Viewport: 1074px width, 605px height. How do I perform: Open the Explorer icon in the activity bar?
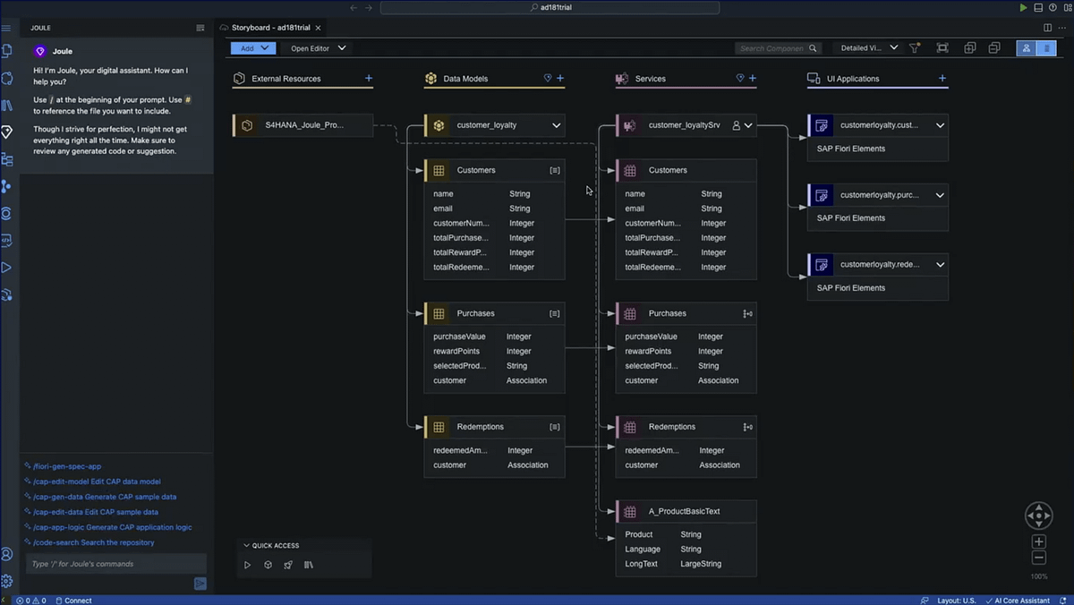7,51
